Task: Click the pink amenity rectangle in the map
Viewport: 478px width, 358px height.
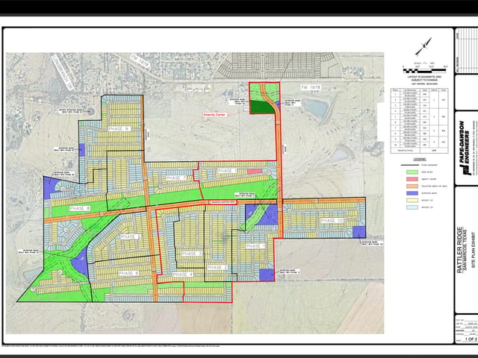Action: tap(255, 172)
